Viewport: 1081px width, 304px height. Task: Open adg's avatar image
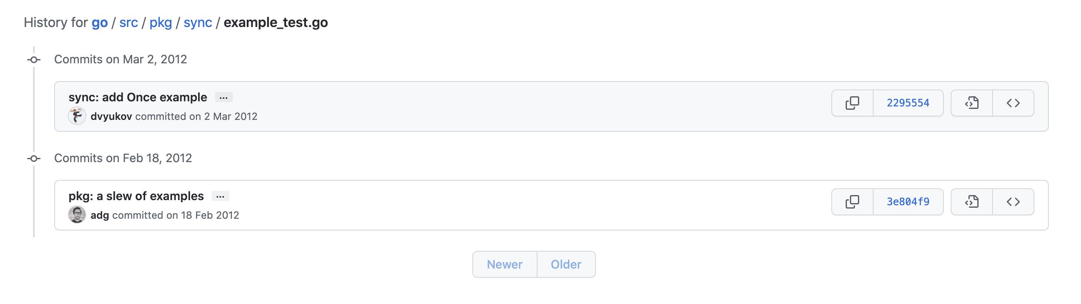coord(77,215)
